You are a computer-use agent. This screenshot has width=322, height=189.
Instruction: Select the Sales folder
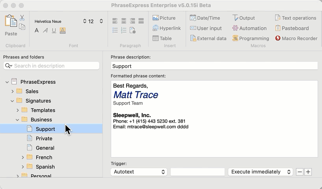(x=32, y=91)
